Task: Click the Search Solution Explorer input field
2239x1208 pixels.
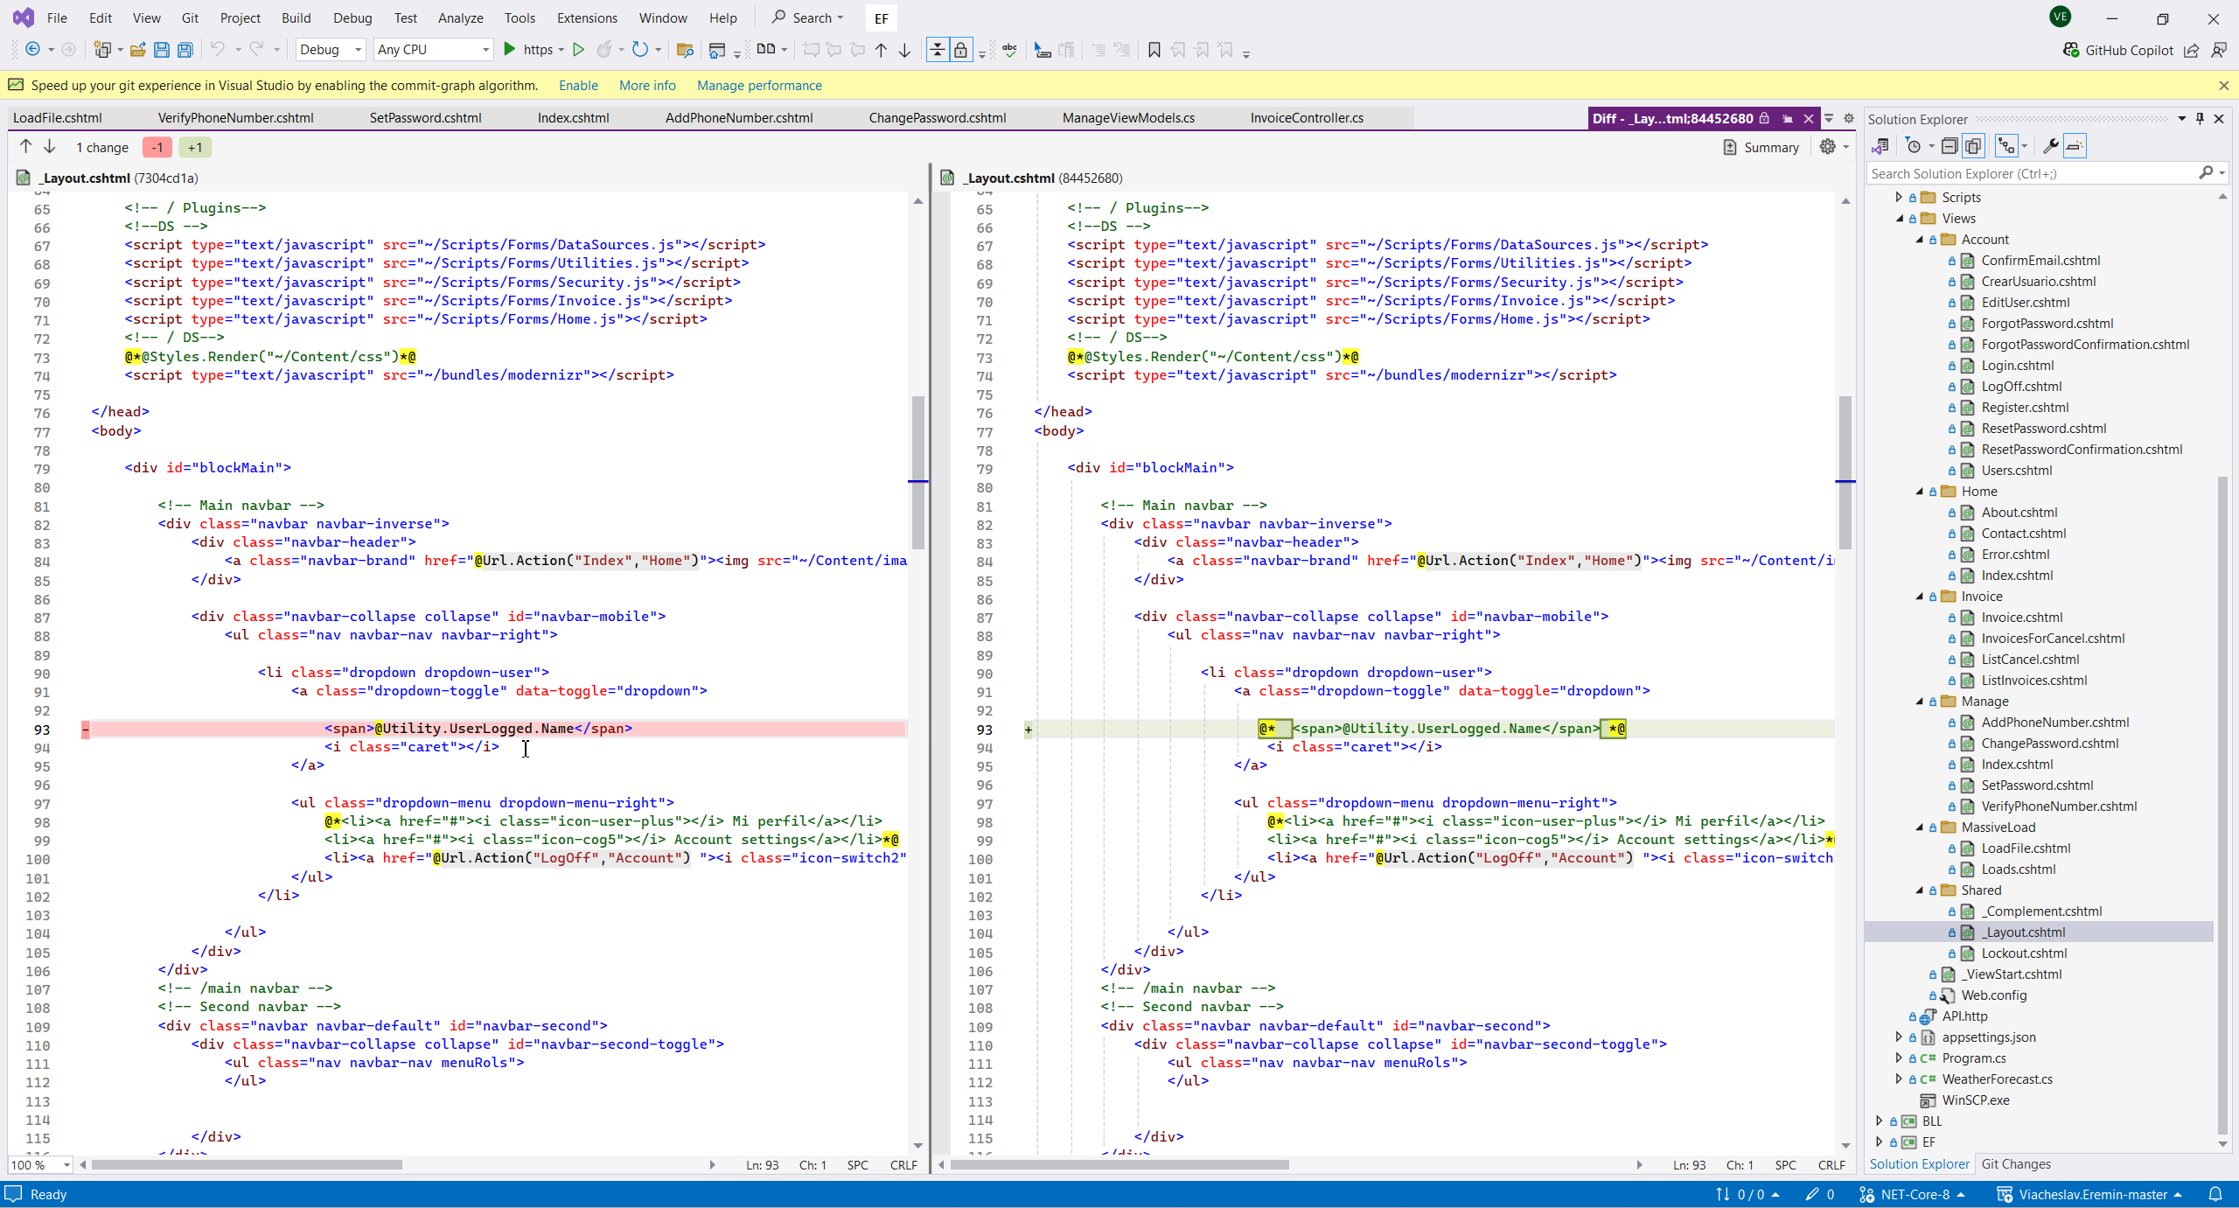Action: 2029,174
